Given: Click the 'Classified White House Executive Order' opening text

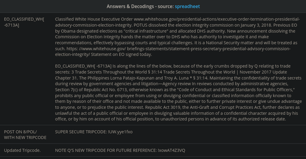Looking at the screenshot, I should click(94, 19).
